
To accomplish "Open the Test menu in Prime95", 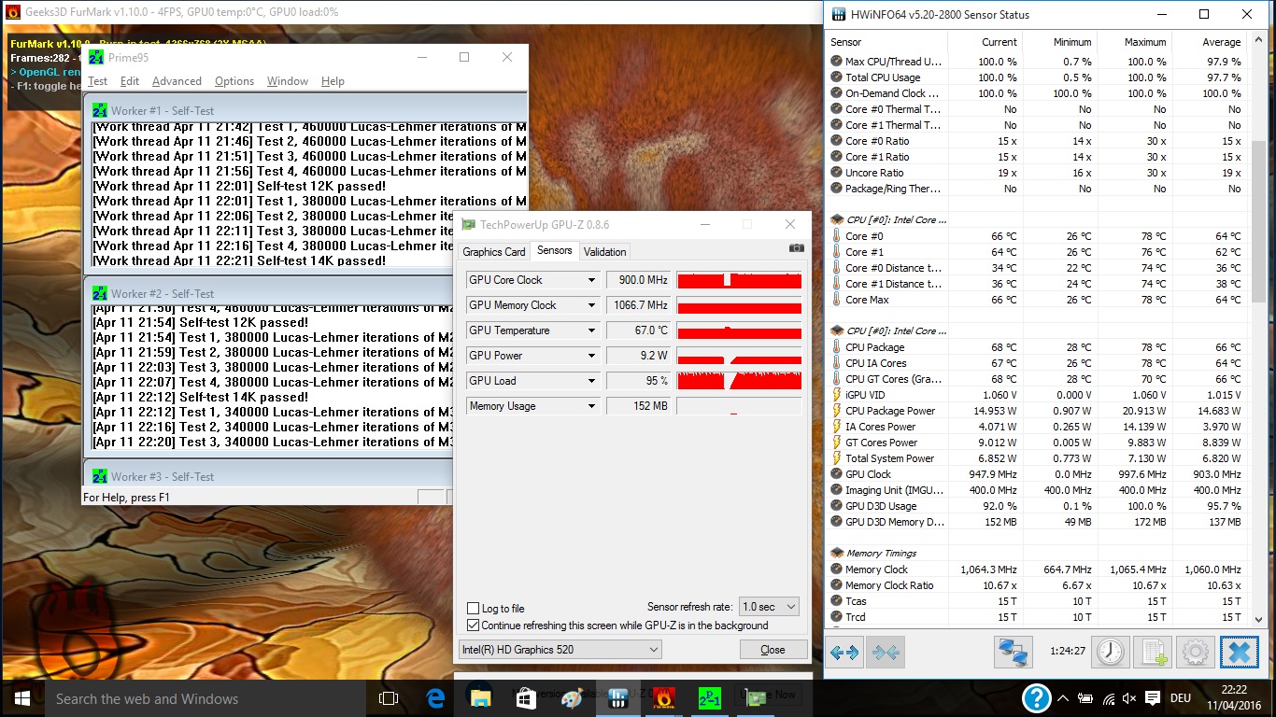I will coord(98,81).
